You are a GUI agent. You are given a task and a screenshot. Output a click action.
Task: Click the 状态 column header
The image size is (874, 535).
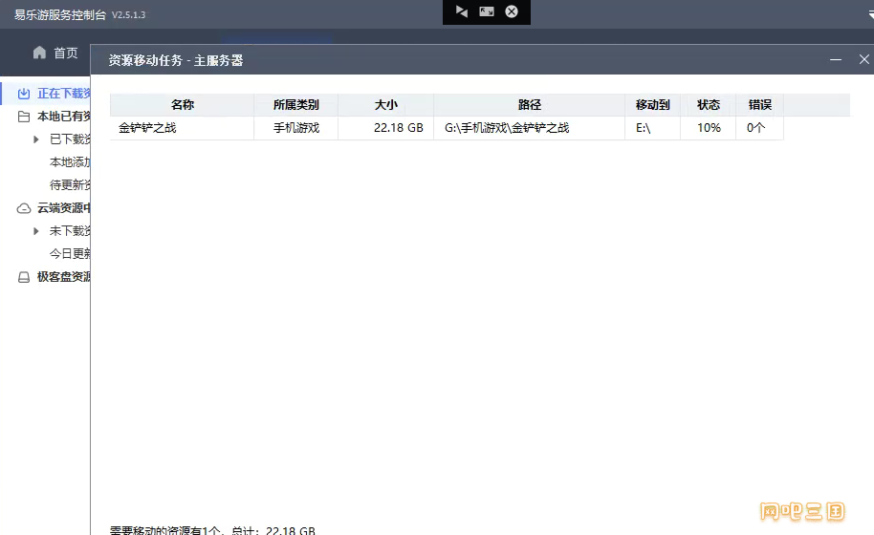point(708,105)
